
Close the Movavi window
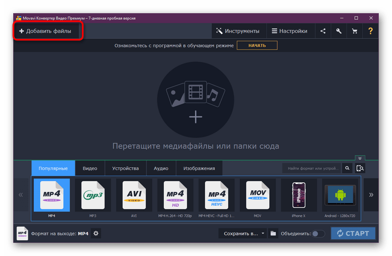(371, 18)
